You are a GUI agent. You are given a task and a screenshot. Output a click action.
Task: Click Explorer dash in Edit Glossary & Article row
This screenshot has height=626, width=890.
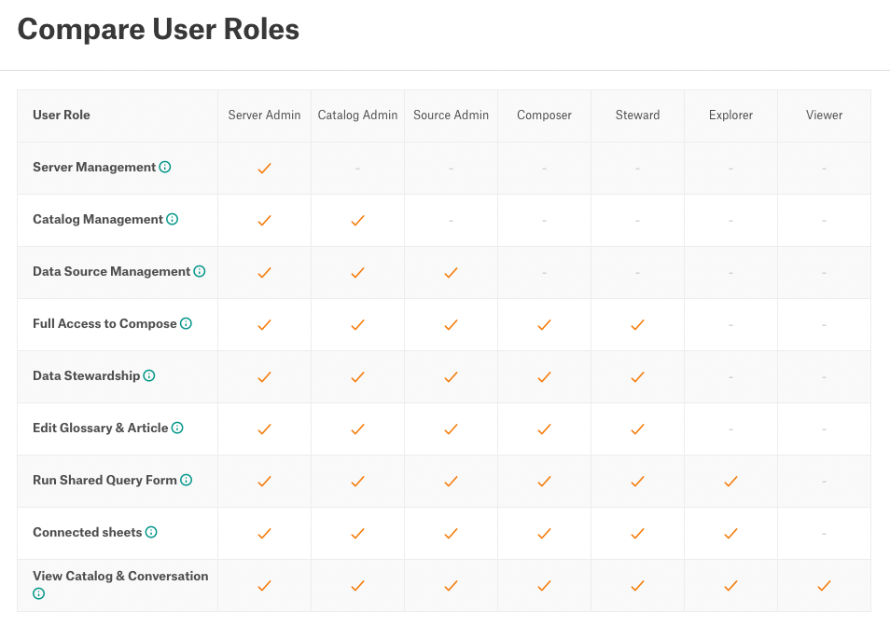730,429
